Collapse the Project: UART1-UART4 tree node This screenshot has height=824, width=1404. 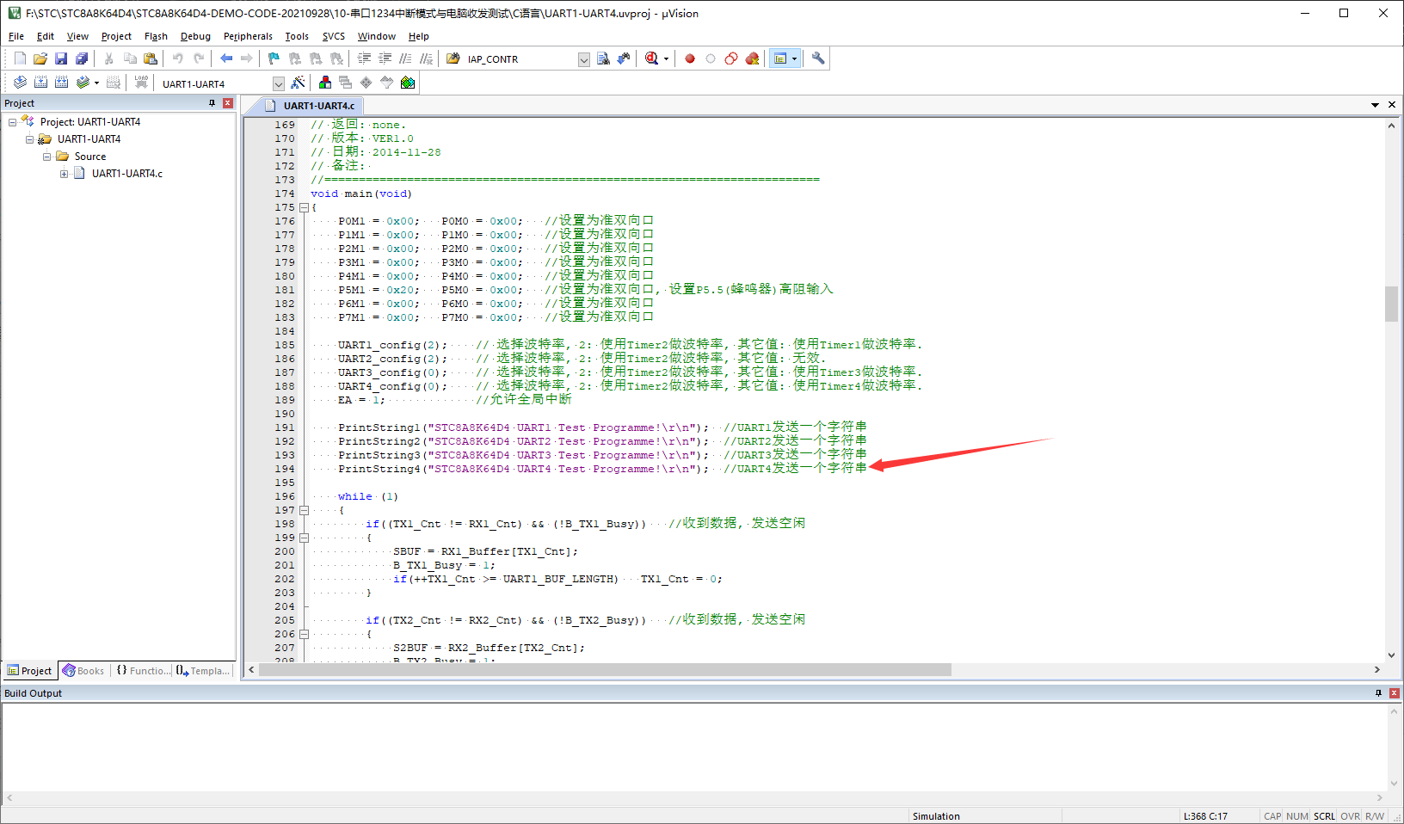(12, 122)
